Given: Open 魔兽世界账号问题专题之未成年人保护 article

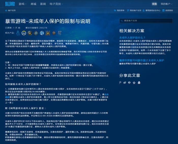Looking at the screenshot, I should pos(142,60).
